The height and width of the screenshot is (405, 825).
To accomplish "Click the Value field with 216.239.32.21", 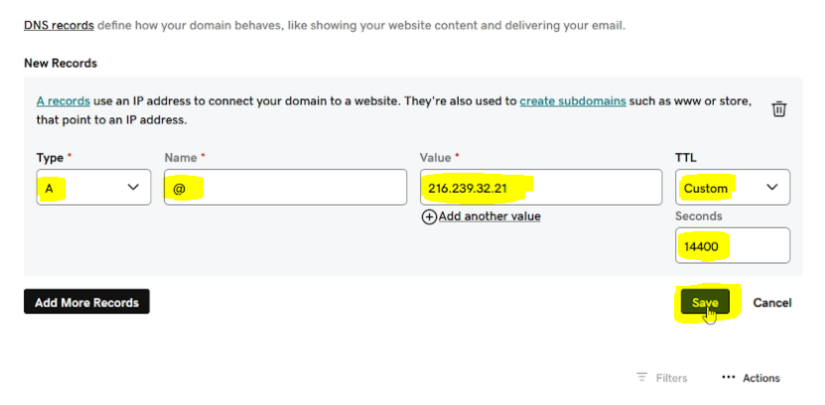I will [541, 188].
